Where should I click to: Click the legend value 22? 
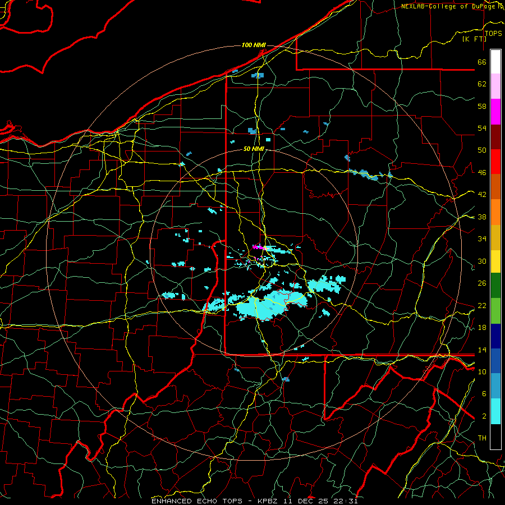(x=482, y=305)
